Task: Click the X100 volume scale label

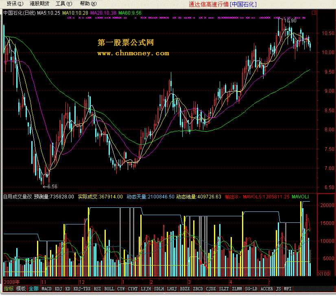Action: tap(324, 274)
